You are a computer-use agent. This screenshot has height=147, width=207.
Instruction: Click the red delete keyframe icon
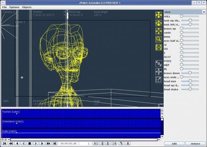[128, 143]
